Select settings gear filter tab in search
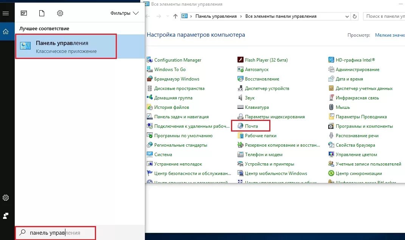The width and height of the screenshot is (405, 240). 60,13
